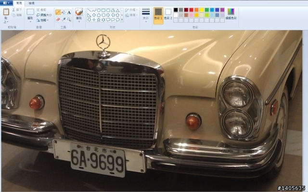Select the Color picker eyedropper tool
308x192 pixels.
point(64,19)
